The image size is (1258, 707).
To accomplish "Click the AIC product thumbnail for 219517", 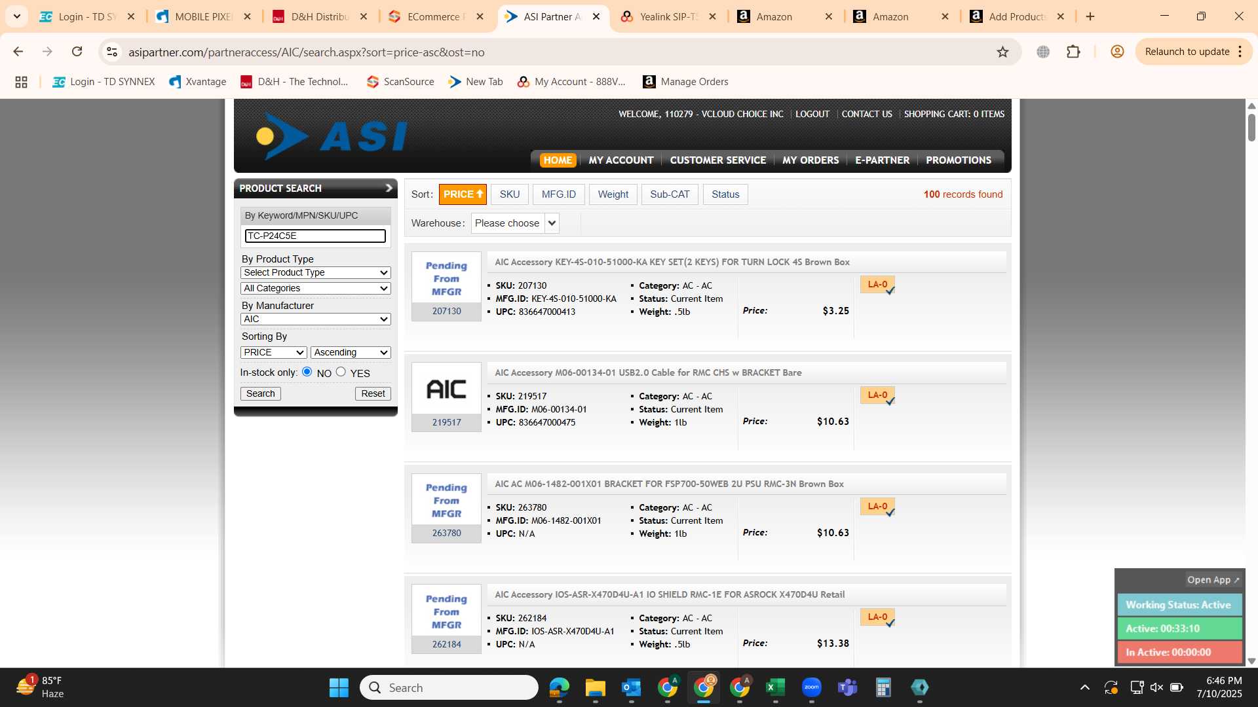I will [x=446, y=390].
